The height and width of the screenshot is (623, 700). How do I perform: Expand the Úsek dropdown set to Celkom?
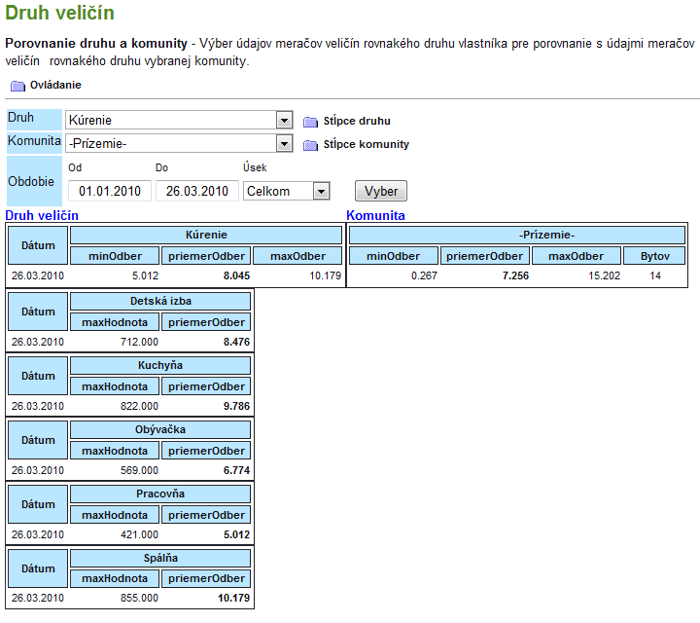(x=287, y=191)
